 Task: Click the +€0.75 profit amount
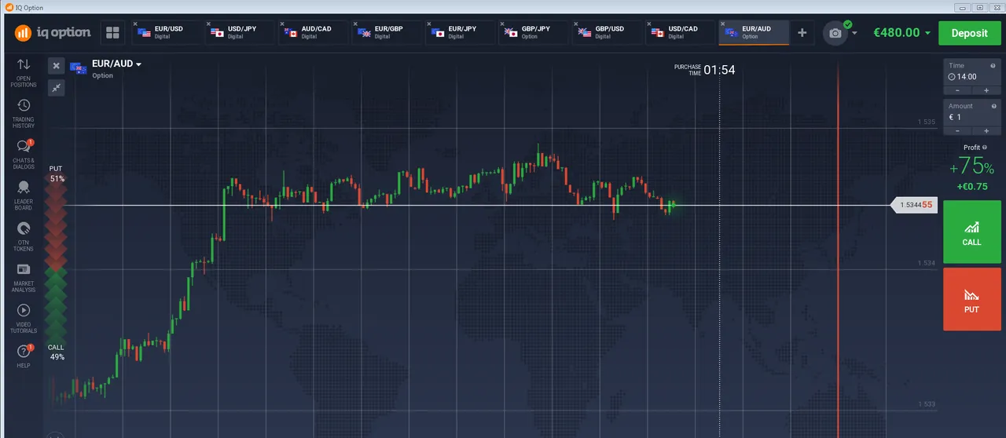(x=971, y=186)
